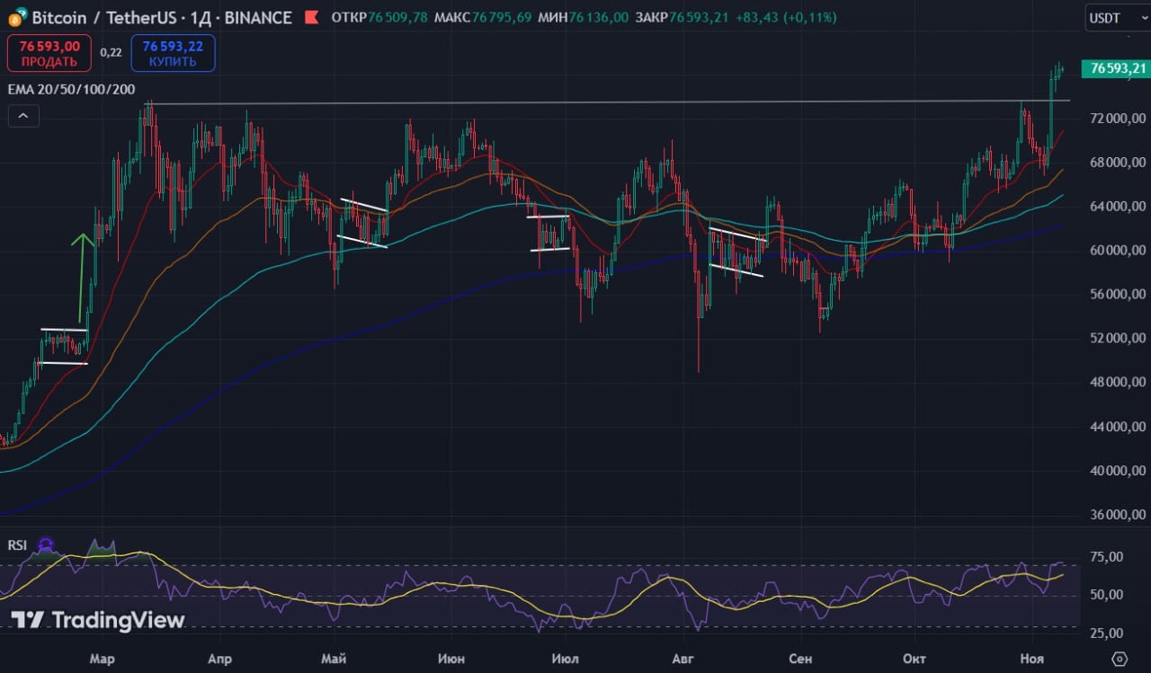Click the 44 000,00 price axis label

coord(1117,427)
